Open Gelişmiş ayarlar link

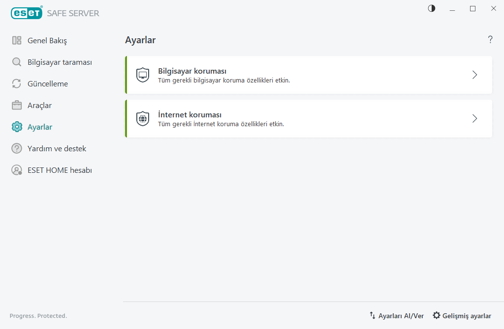[467, 316]
